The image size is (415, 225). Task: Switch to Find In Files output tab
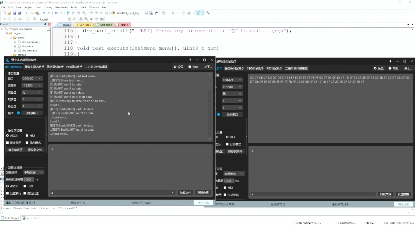click(x=30, y=218)
